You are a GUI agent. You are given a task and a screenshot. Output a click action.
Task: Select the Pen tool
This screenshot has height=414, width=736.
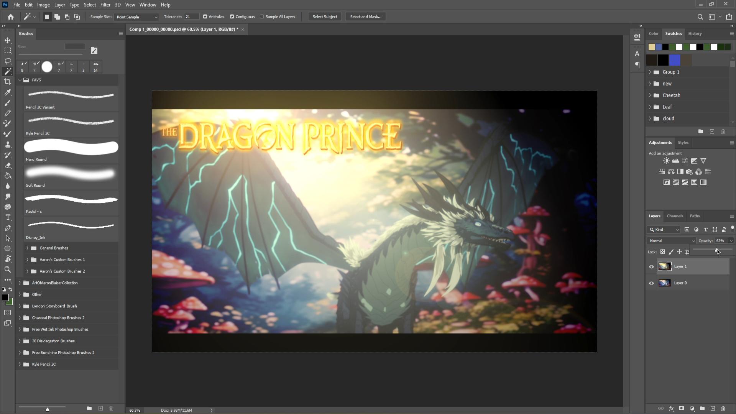tap(8, 228)
